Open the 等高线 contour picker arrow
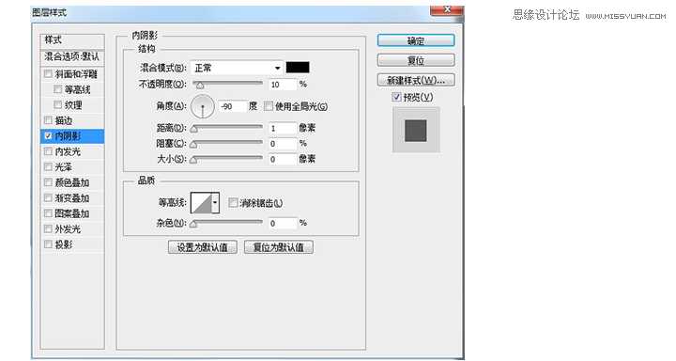 [215, 202]
